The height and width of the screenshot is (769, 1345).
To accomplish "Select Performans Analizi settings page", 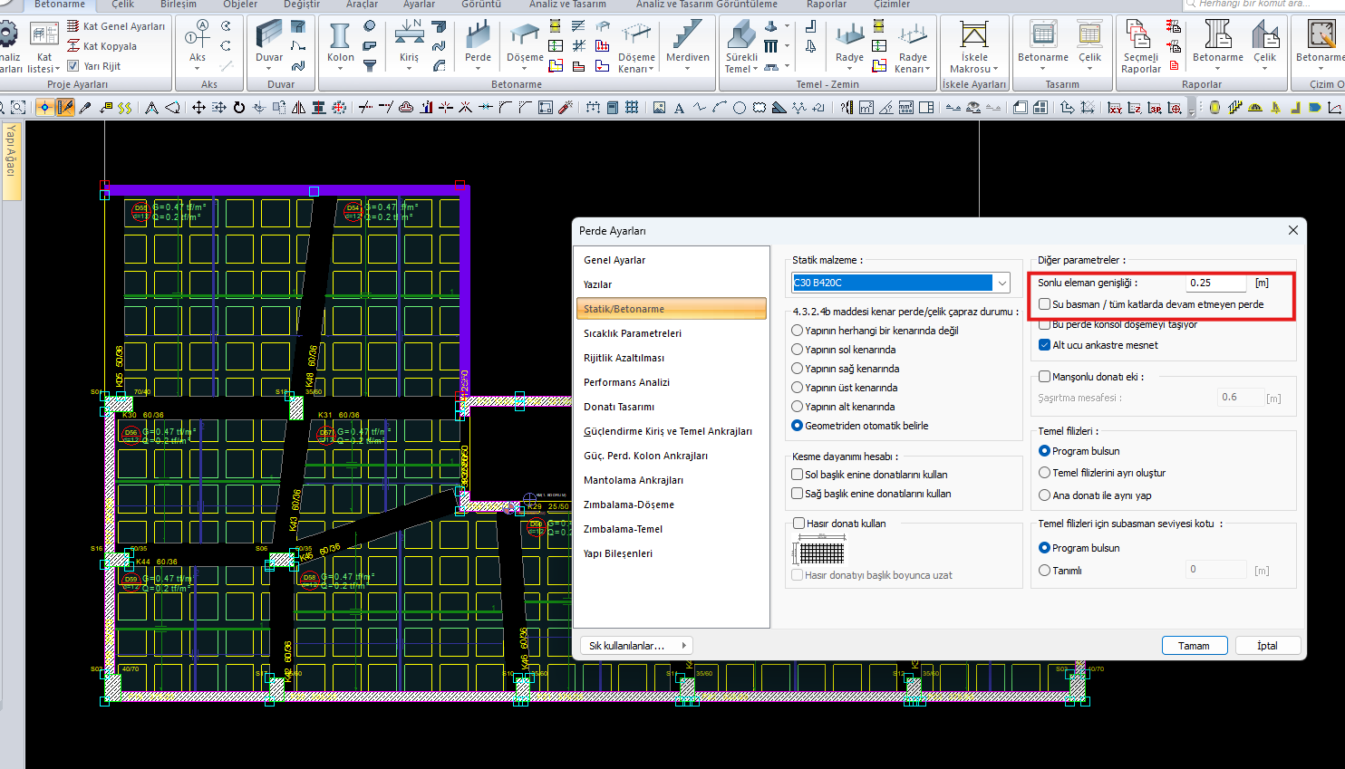I will pos(626,382).
